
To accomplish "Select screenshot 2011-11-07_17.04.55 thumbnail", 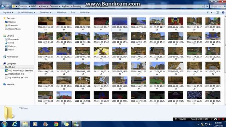I will pyautogui.click(x=46, y=95).
